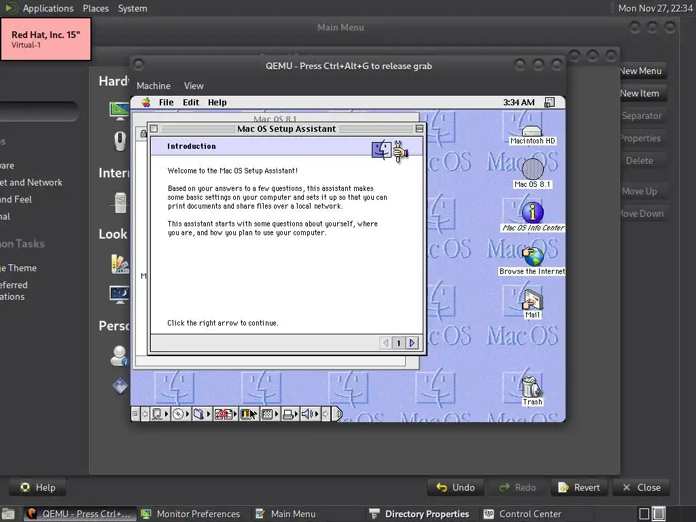Image resolution: width=696 pixels, height=522 pixels.
Task: Open the Apple menu in Mac OS
Action: click(x=146, y=103)
